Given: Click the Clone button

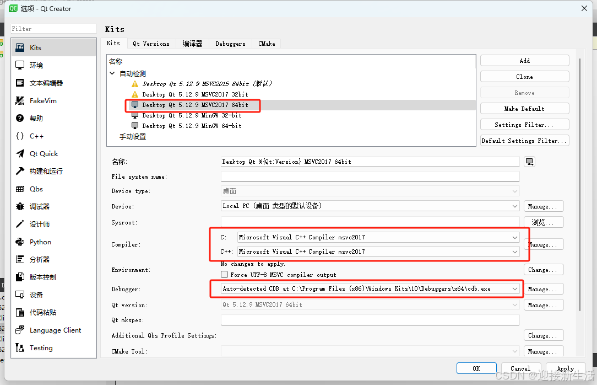Looking at the screenshot, I should (524, 76).
